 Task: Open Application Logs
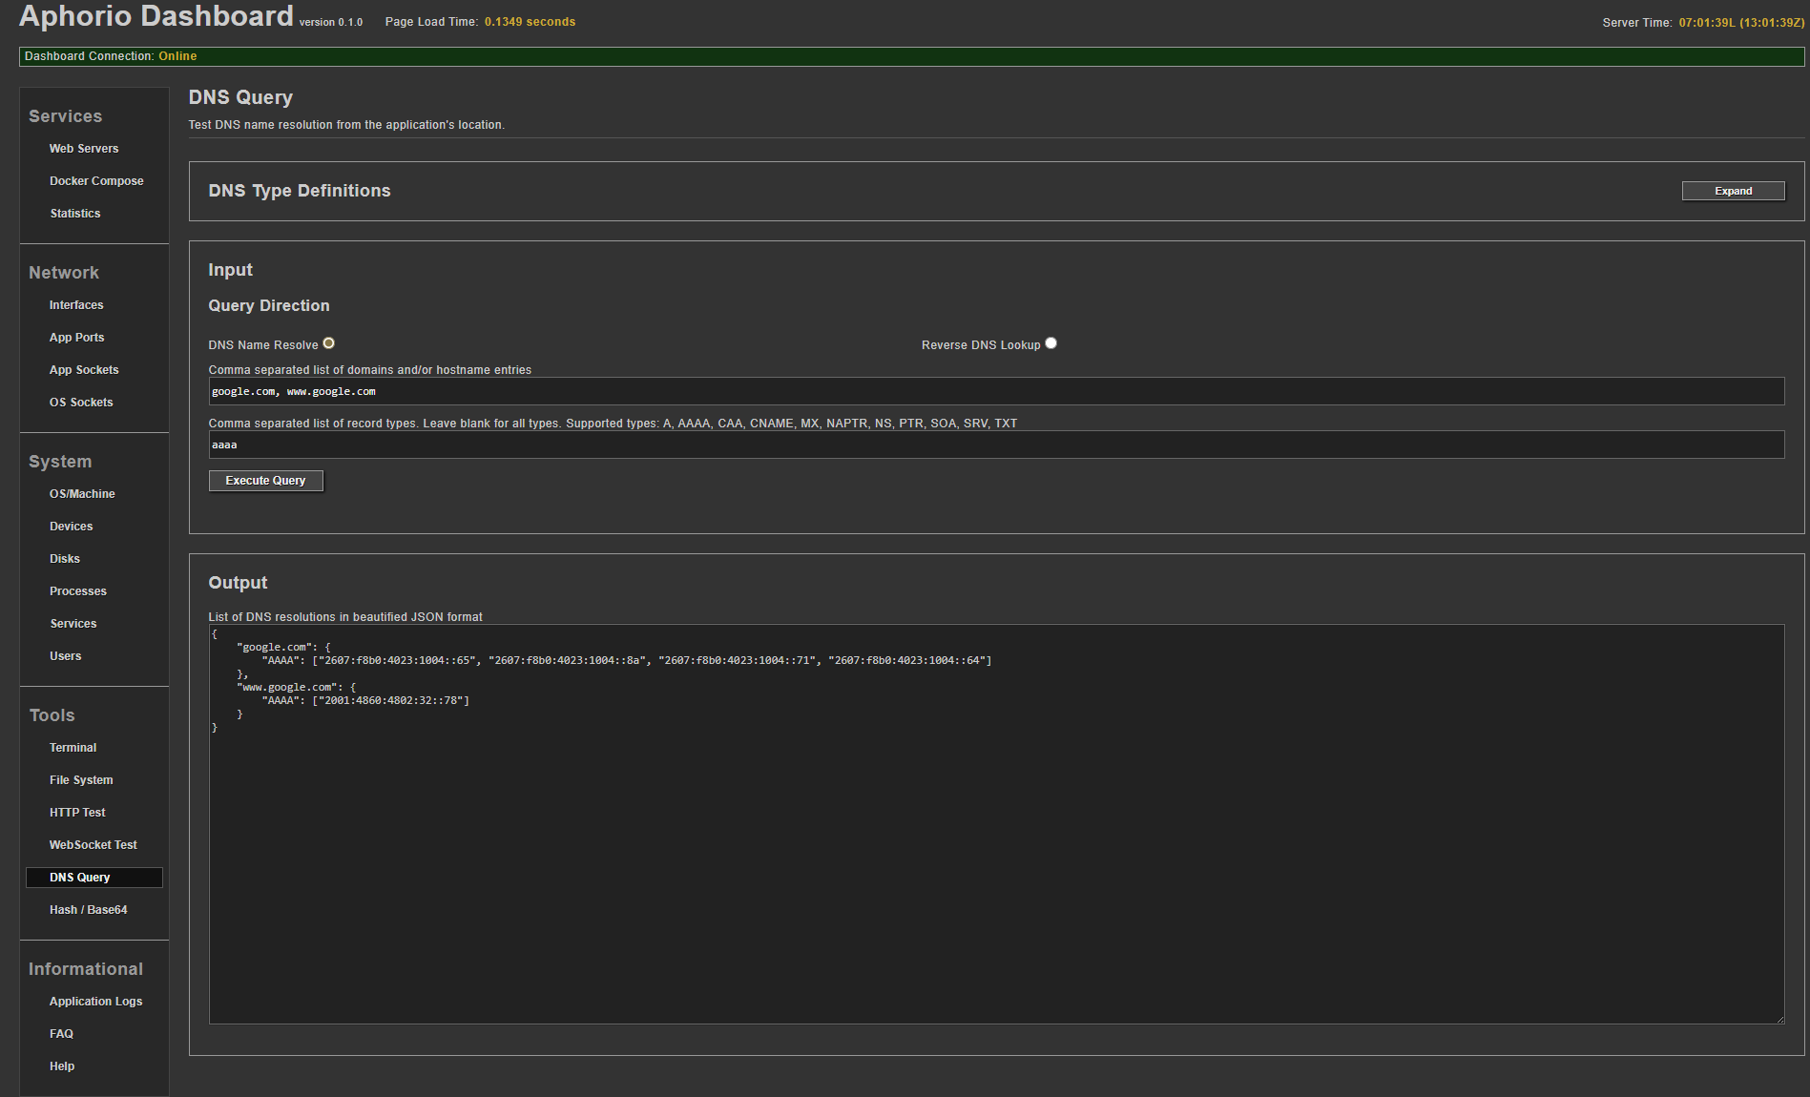(95, 1002)
